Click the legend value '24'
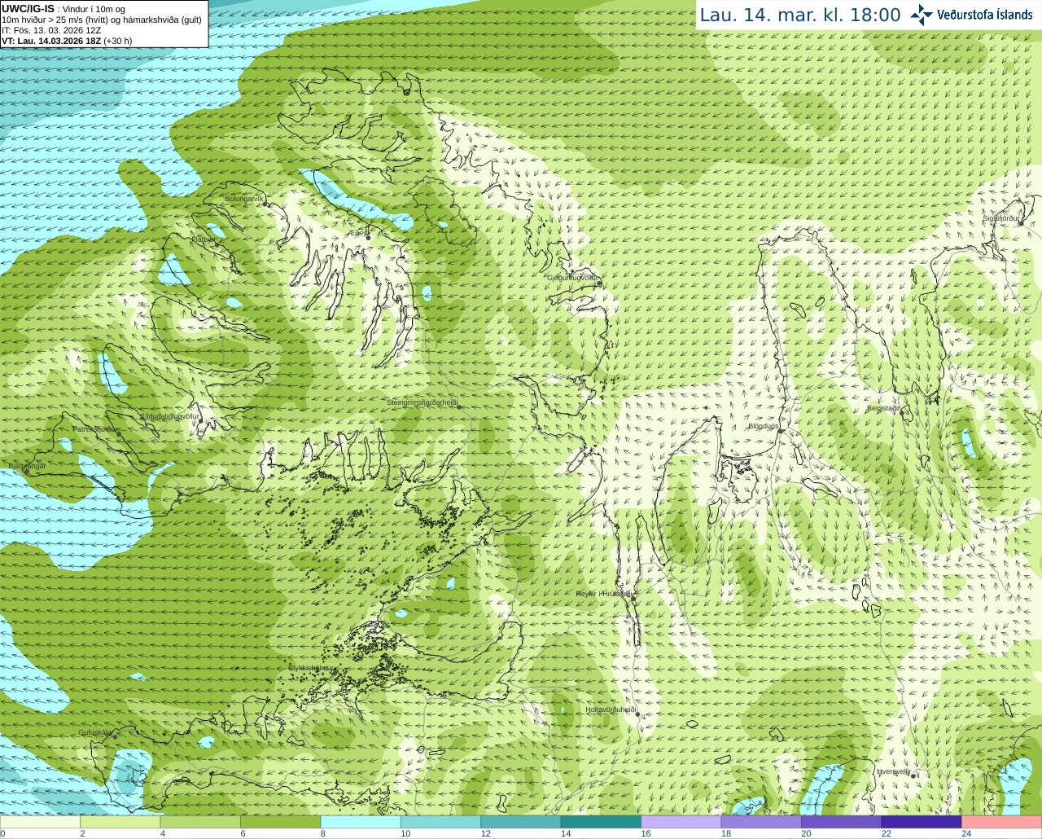Viewport: 1042px width, 839px height. (x=966, y=833)
